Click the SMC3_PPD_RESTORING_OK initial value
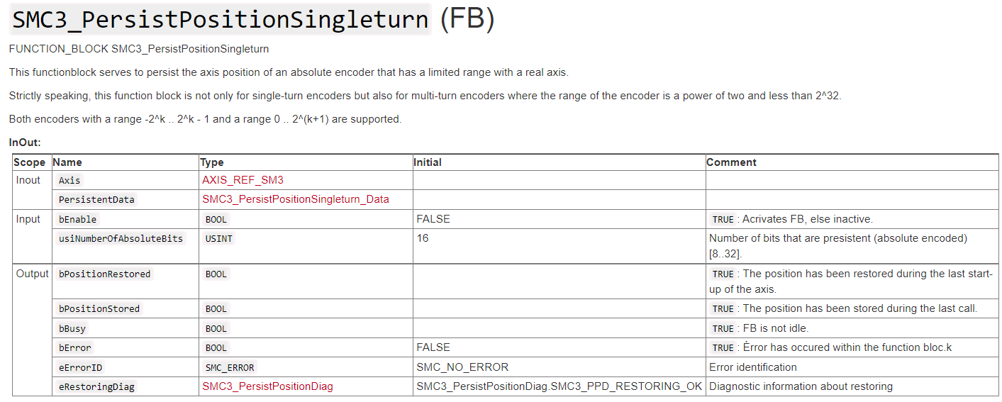 559,386
